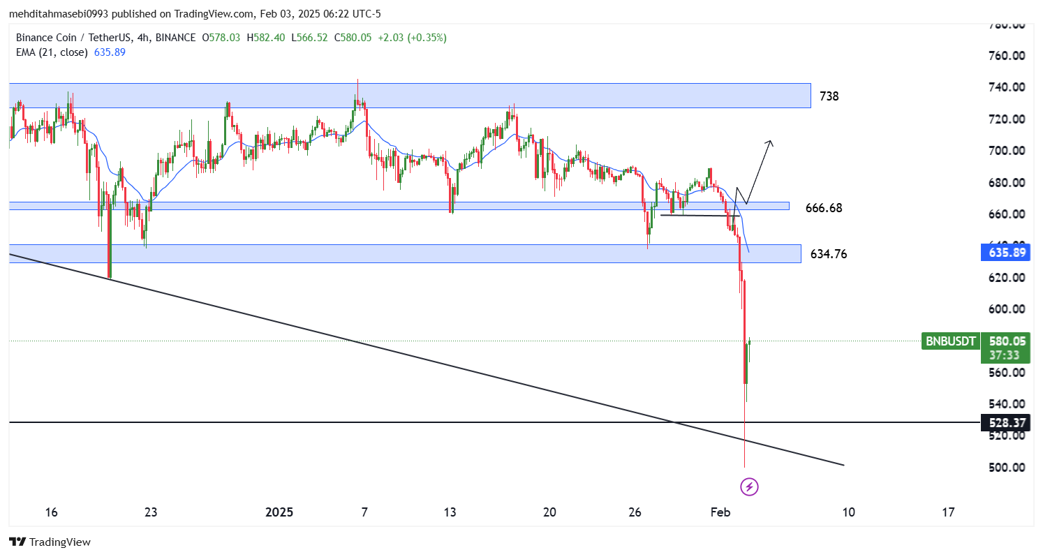Screen dimensions: 1043x557
Task: Click the 760.00 price axis label
Action: coord(1006,55)
